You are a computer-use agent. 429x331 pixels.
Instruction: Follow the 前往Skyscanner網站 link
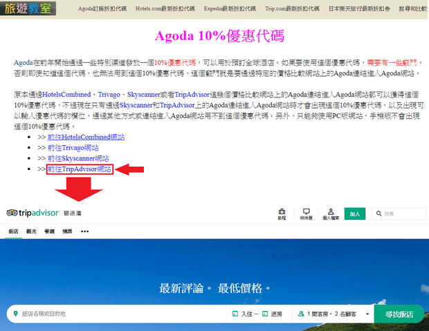pos(78,158)
